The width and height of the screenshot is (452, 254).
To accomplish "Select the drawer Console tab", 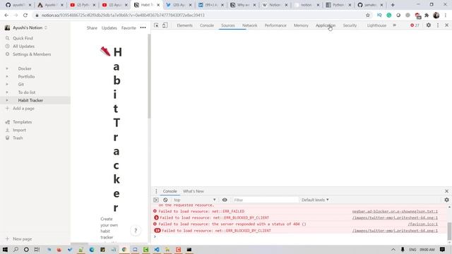I will coord(169,191).
